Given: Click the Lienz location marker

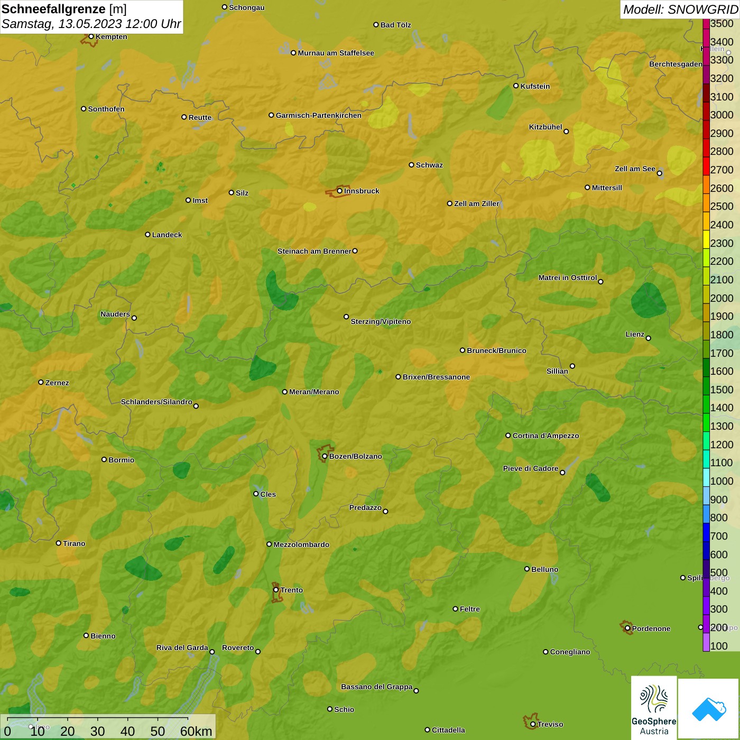Looking at the screenshot, I should tap(649, 338).
